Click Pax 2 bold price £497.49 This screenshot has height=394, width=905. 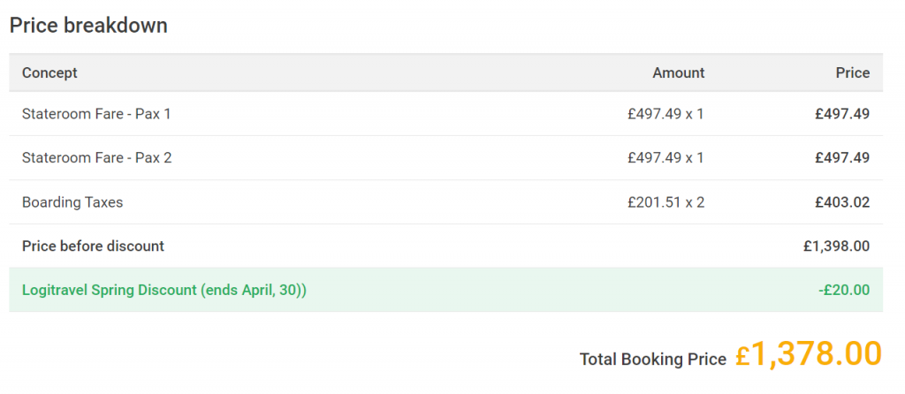pos(842,157)
